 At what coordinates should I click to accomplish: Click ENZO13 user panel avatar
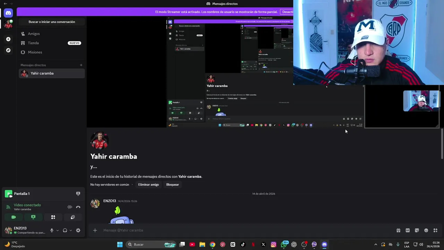(8, 230)
